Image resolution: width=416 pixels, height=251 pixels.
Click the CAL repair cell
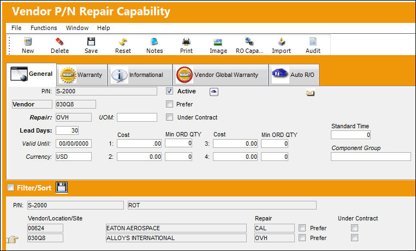[274, 228]
